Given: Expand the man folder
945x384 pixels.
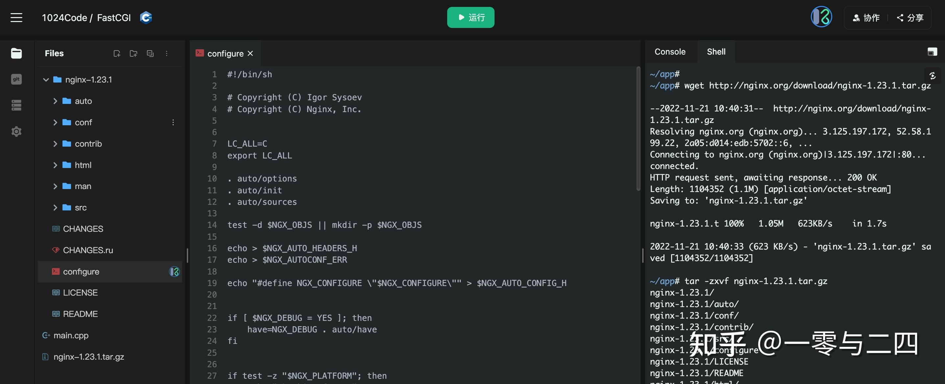Looking at the screenshot, I should pyautogui.click(x=55, y=186).
